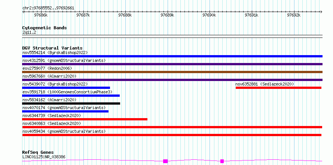Click the chr2:97685552..97692661 coordinates label
The image size is (333, 165).
click(48, 8)
